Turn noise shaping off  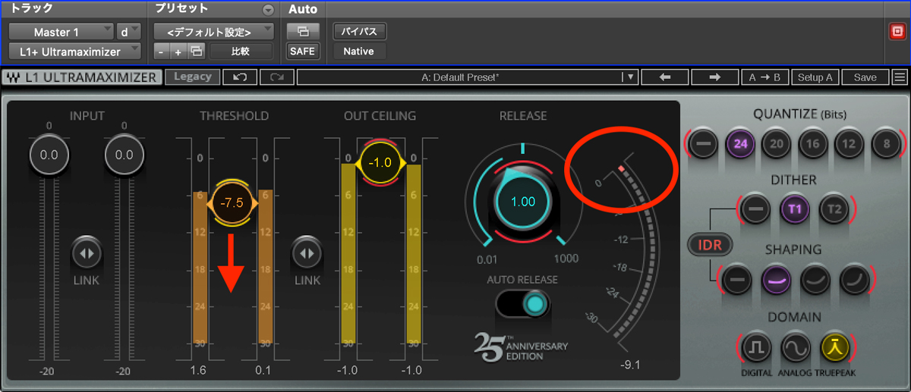pos(736,279)
